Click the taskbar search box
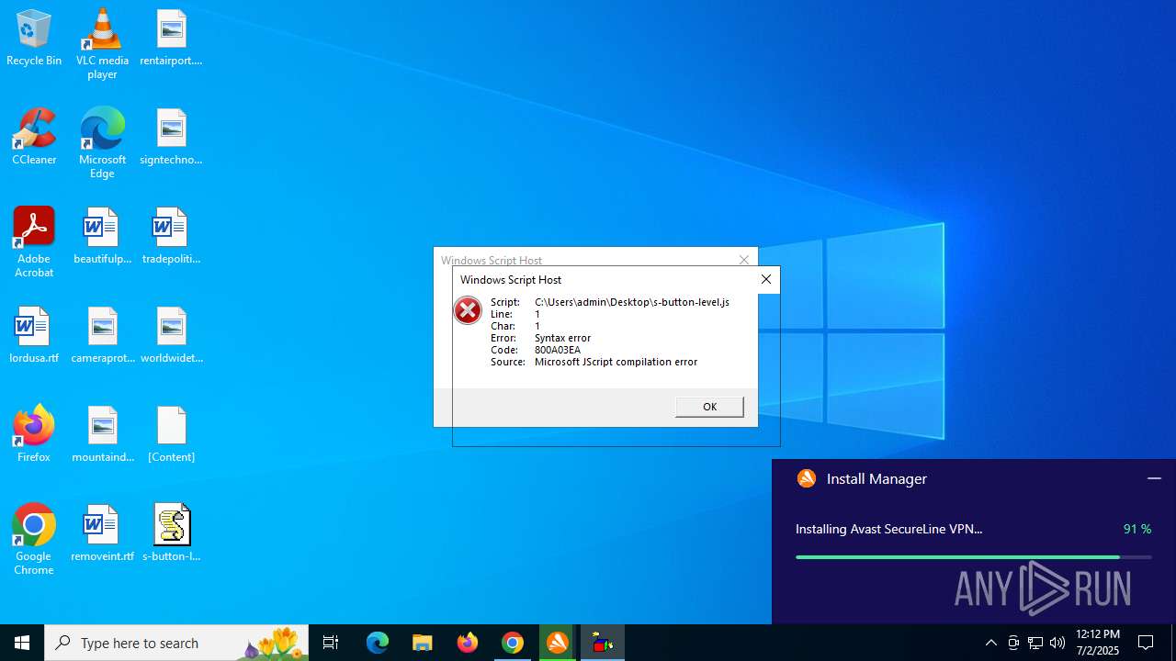1176x661 pixels. coord(176,643)
